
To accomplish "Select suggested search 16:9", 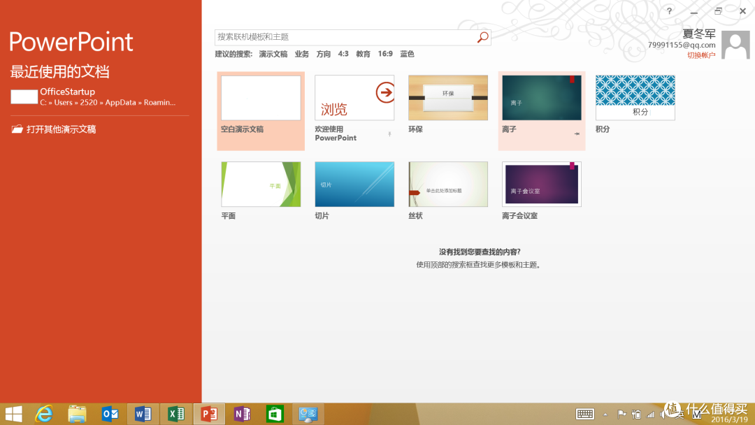I will pos(385,54).
